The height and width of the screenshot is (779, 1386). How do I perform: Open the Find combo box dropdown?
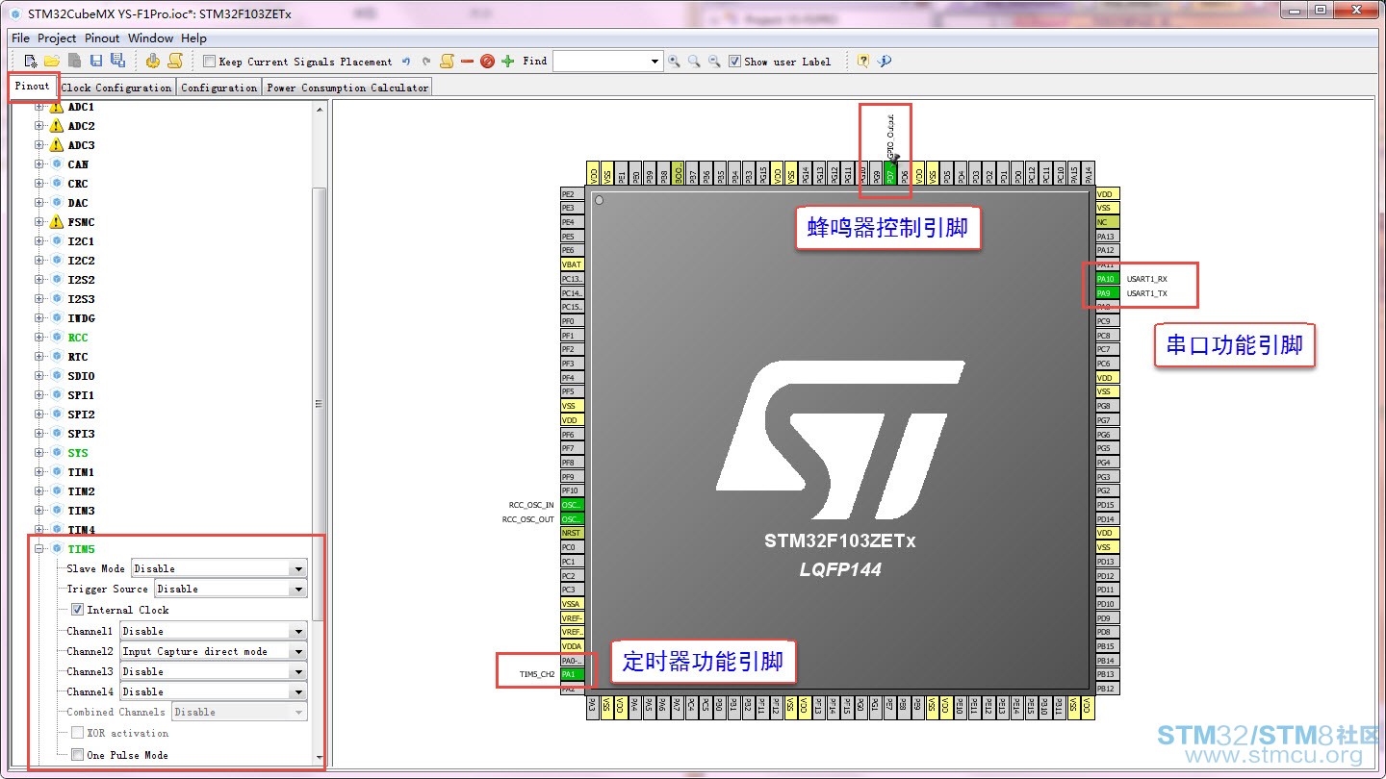click(x=655, y=62)
